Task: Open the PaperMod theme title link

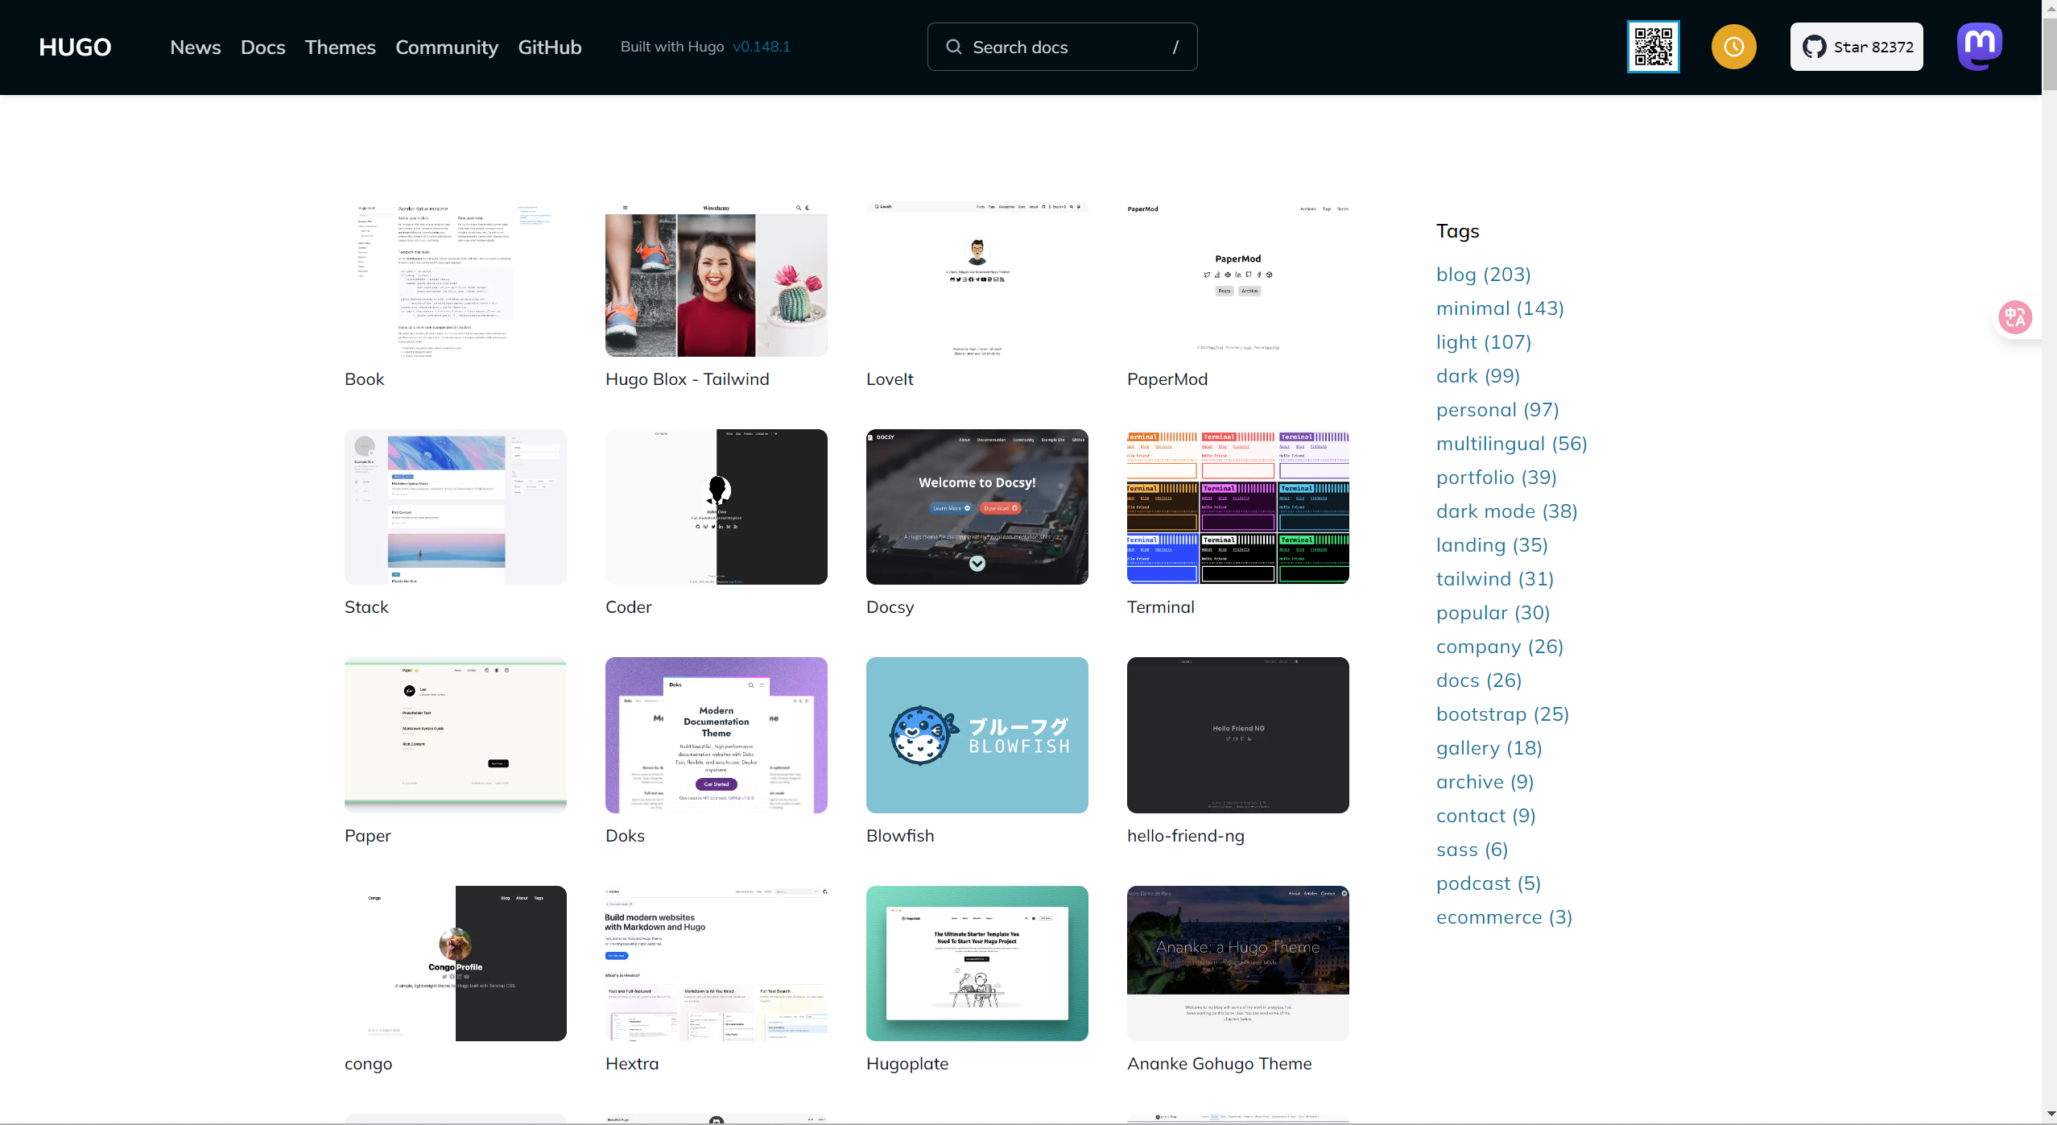Action: click(1167, 379)
